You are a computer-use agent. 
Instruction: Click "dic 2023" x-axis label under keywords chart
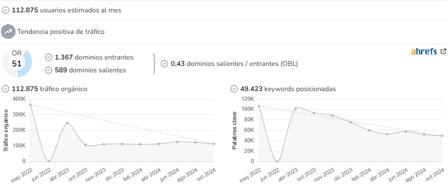click(x=343, y=175)
